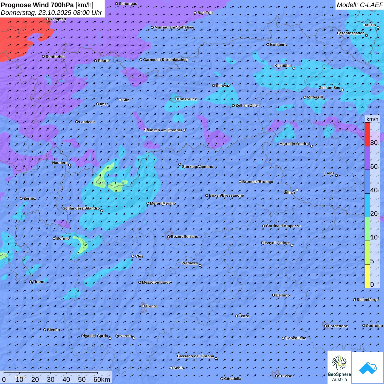Click the light green 10 km/h legend color
384x384 pixels.
pyautogui.click(x=367, y=229)
